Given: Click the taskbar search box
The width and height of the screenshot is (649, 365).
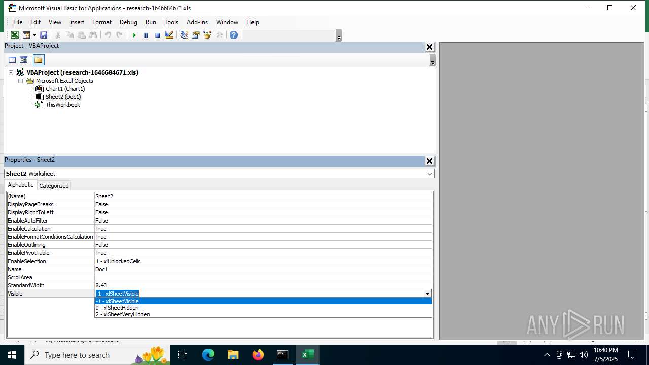Looking at the screenshot, I should click(x=97, y=355).
